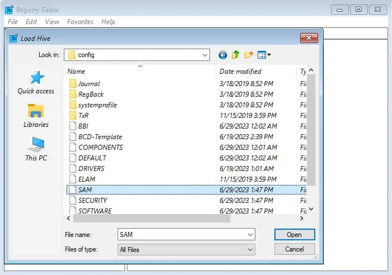The height and width of the screenshot is (275, 392).
Task: Open Quick access in sidebar
Action: (36, 83)
